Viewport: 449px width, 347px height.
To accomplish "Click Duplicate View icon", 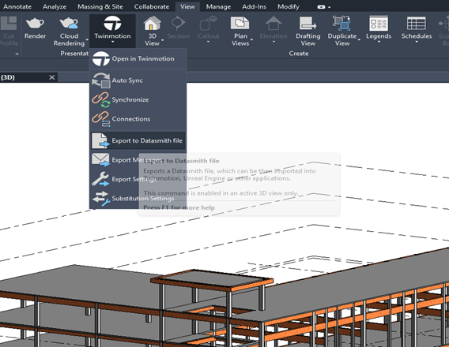I will point(341,23).
